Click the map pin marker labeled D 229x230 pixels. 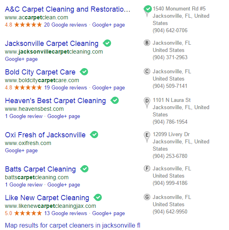tap(147, 103)
